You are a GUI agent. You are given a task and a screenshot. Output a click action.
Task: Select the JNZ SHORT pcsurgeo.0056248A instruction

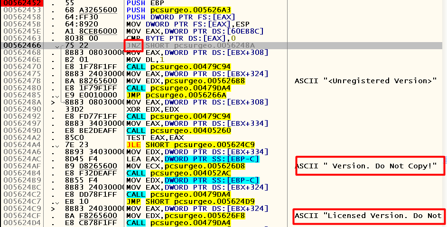click(x=191, y=45)
